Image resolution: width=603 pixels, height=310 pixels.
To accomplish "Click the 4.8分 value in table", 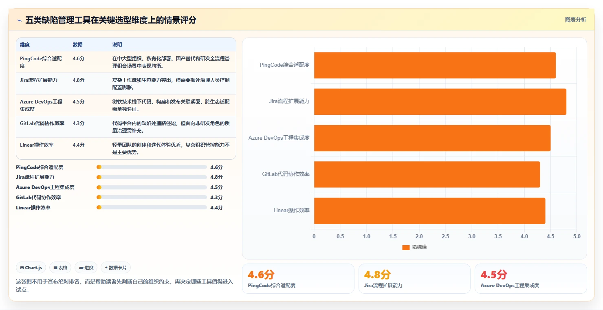I will [x=79, y=80].
